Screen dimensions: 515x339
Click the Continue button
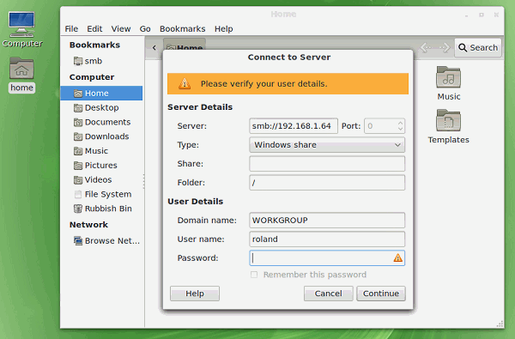tap(381, 294)
